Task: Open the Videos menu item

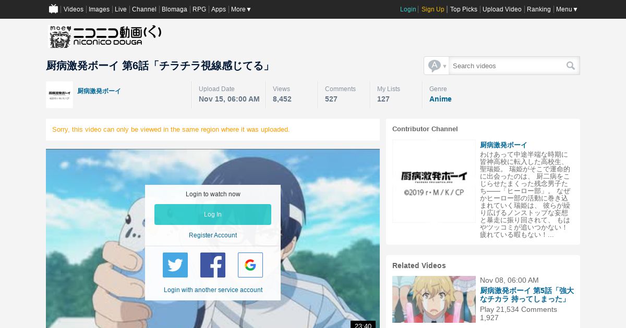Action: pyautogui.click(x=74, y=9)
